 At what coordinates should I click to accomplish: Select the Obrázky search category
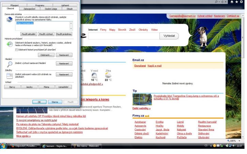(x=143, y=30)
